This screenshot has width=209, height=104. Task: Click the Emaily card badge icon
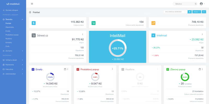click(x=33, y=70)
